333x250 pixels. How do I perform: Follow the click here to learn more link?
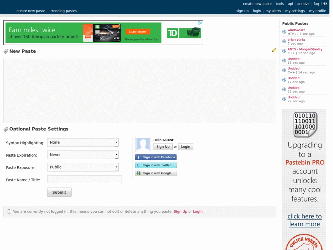pyautogui.click(x=304, y=220)
